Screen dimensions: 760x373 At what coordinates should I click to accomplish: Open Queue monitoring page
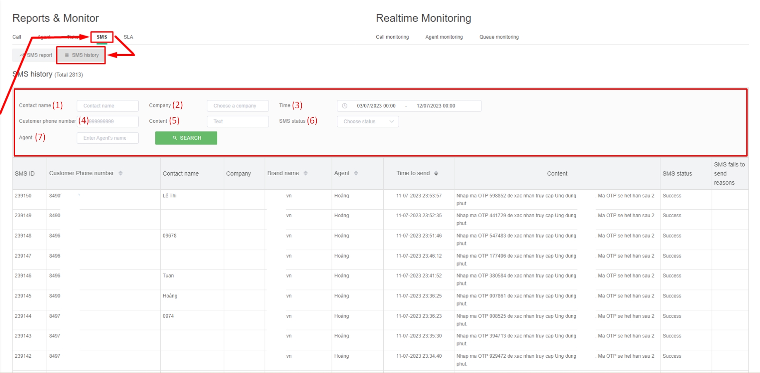coord(499,37)
